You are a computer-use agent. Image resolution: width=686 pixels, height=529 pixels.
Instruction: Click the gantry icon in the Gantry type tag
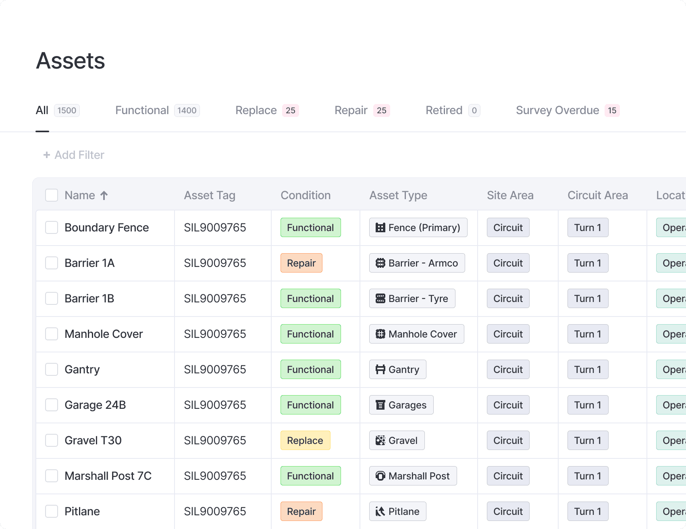click(x=380, y=370)
